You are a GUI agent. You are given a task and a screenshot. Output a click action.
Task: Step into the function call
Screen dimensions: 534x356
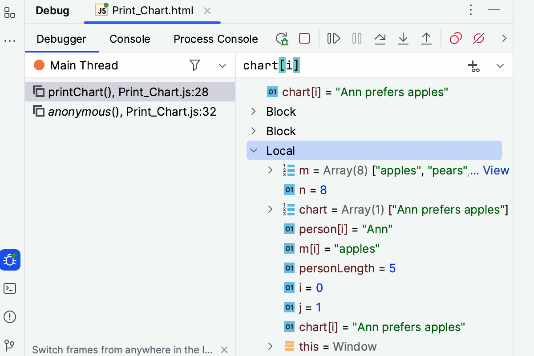coord(403,38)
